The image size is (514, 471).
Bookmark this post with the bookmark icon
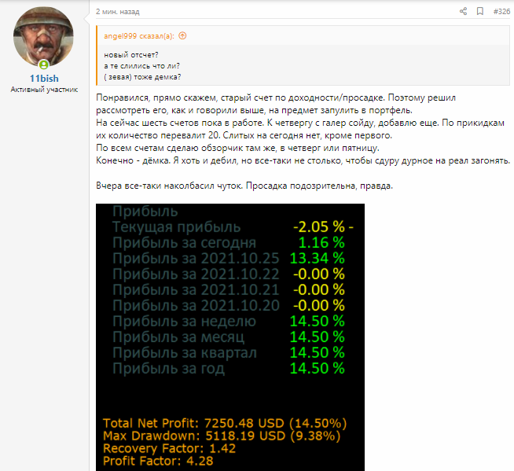coord(480,12)
